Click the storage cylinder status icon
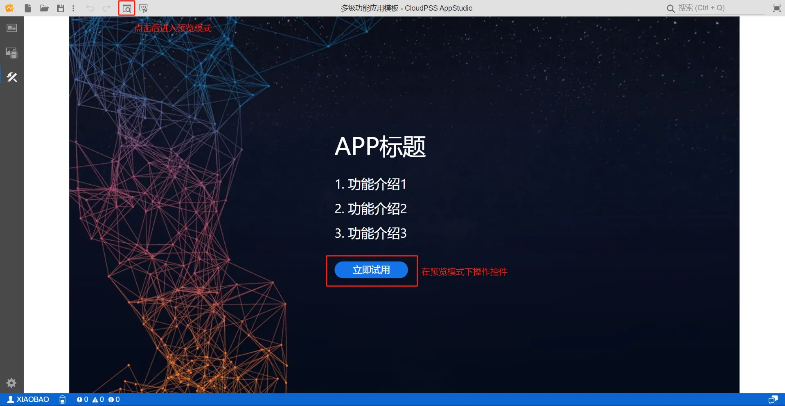This screenshot has height=406, width=785. click(62, 399)
